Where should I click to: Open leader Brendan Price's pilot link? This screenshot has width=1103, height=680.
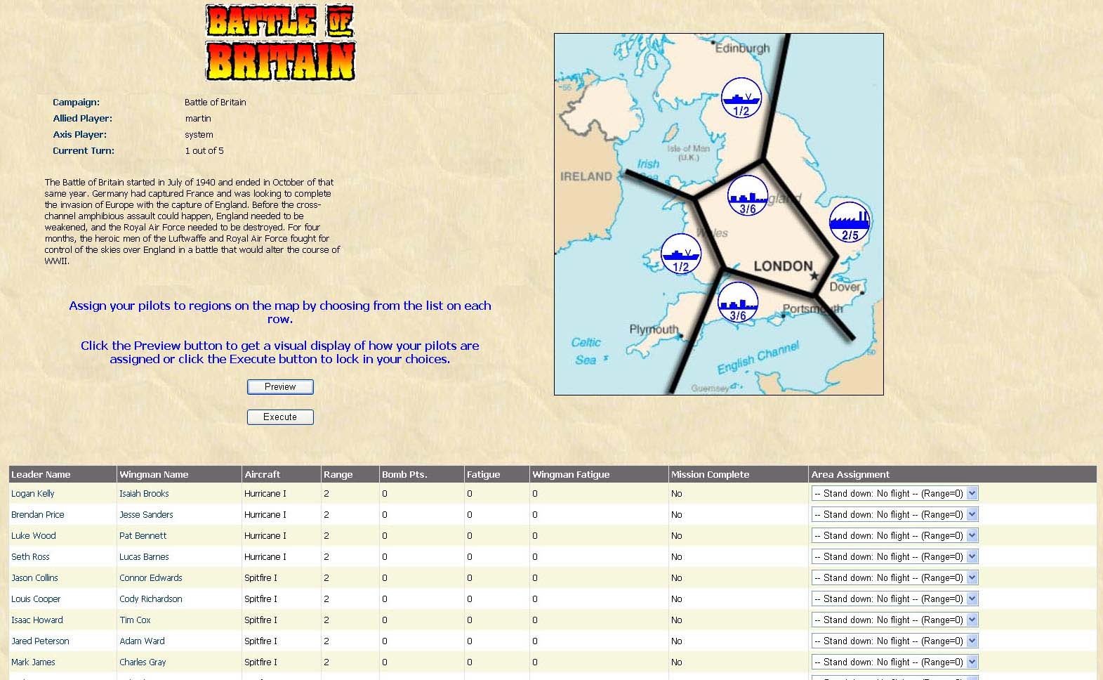click(38, 515)
